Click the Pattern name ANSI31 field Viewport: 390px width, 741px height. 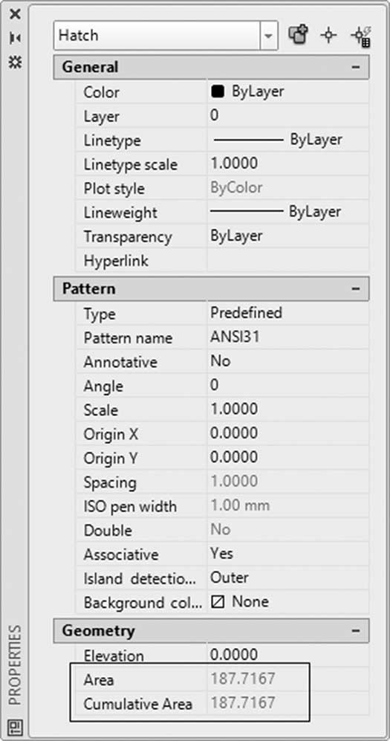288,337
